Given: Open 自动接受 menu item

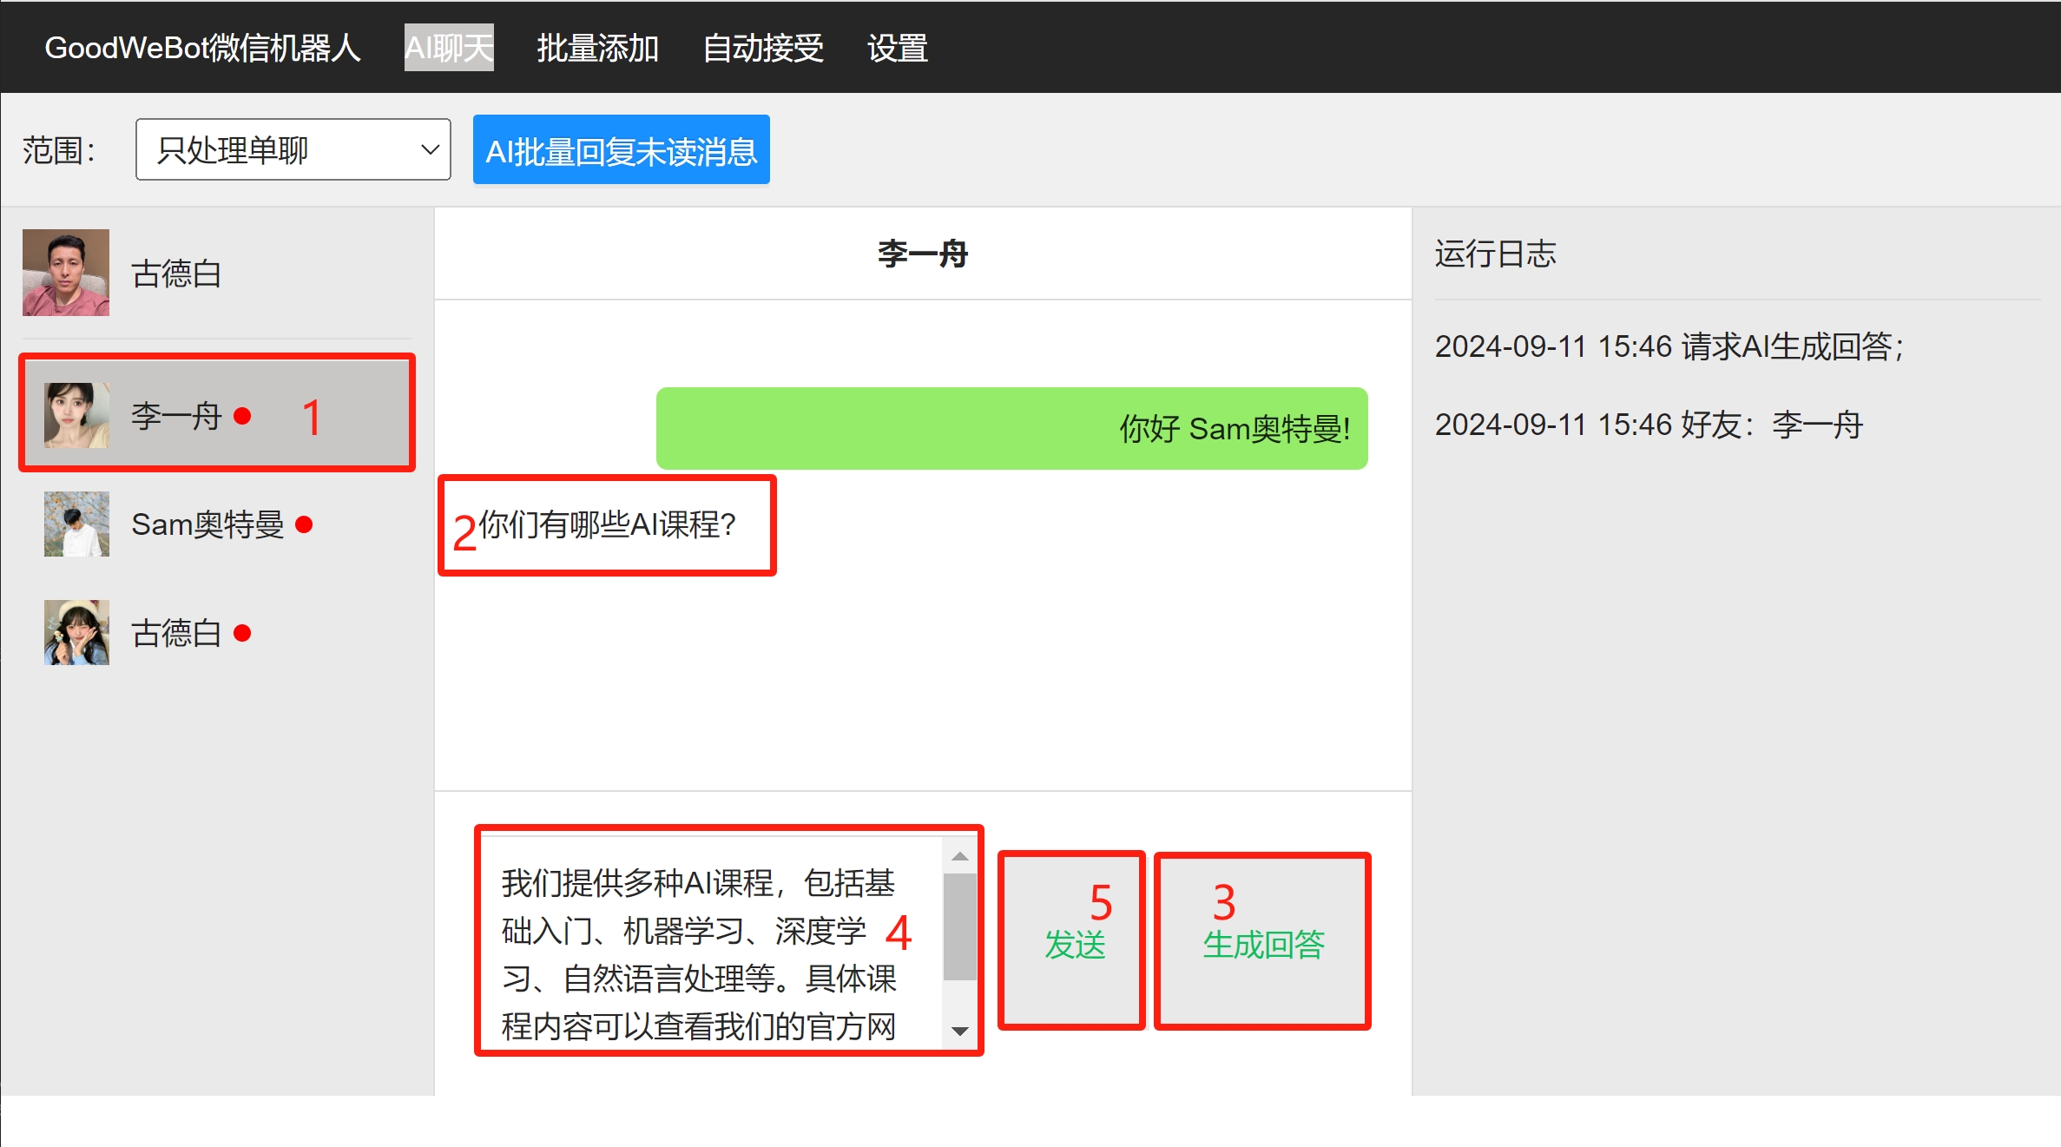Looking at the screenshot, I should 762,48.
